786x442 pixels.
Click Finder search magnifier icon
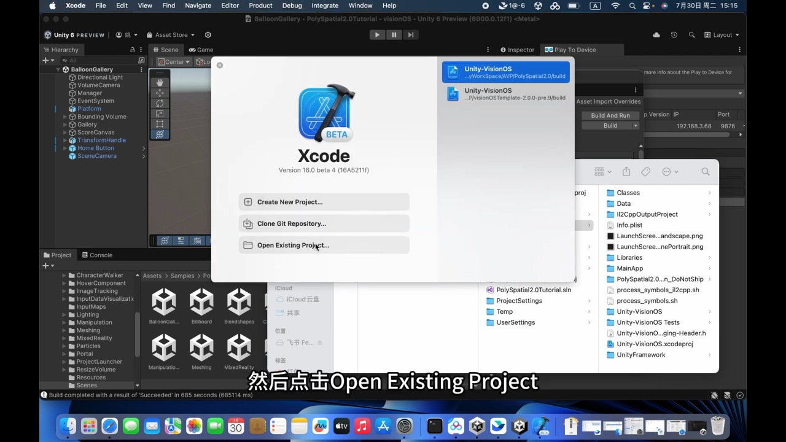[706, 172]
